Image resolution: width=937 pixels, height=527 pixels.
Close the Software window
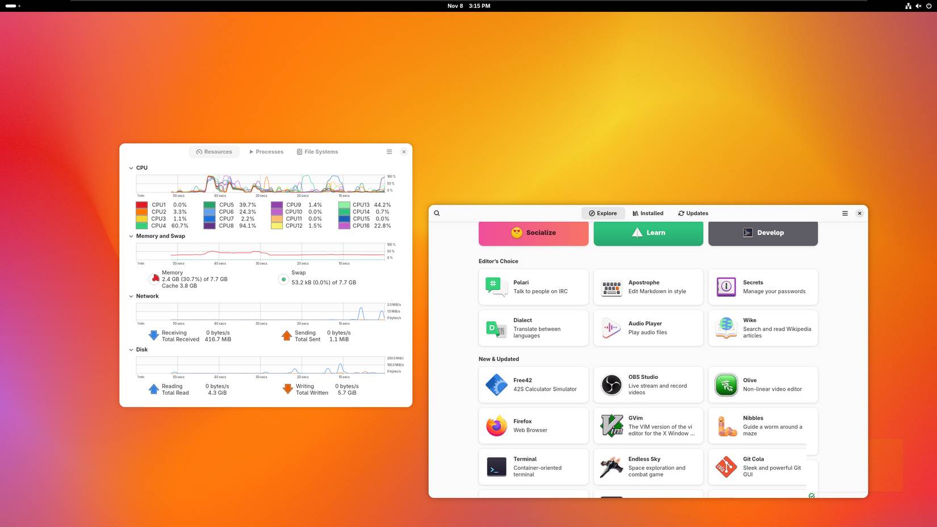point(860,214)
